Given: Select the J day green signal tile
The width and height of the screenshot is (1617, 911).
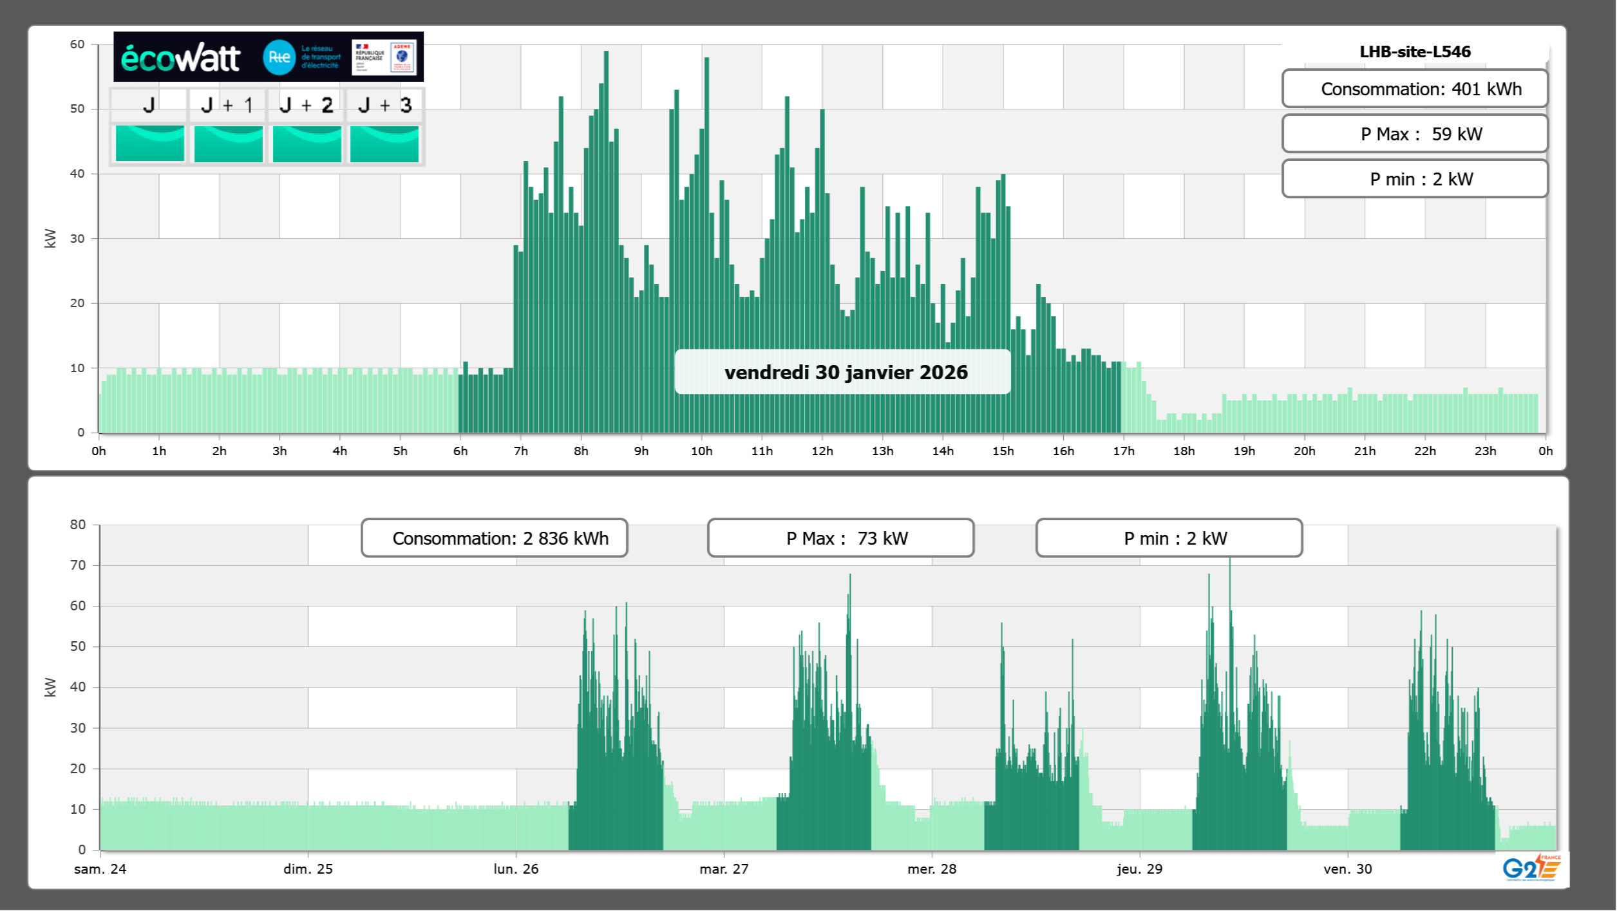Looking at the screenshot, I should [149, 143].
